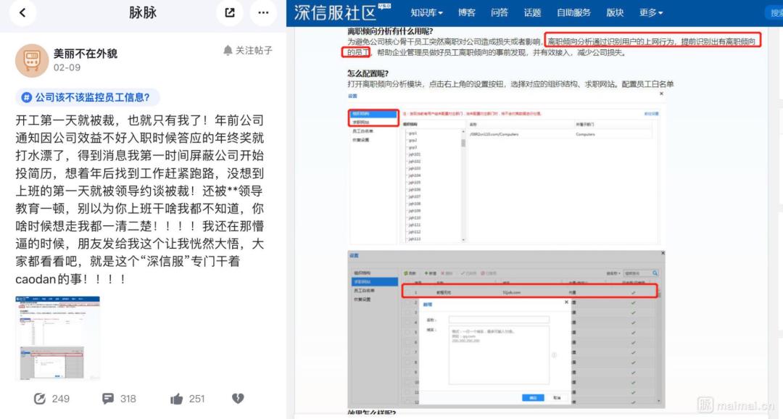
Task: Select the 51job.com row in the job site table
Action: tap(529, 292)
